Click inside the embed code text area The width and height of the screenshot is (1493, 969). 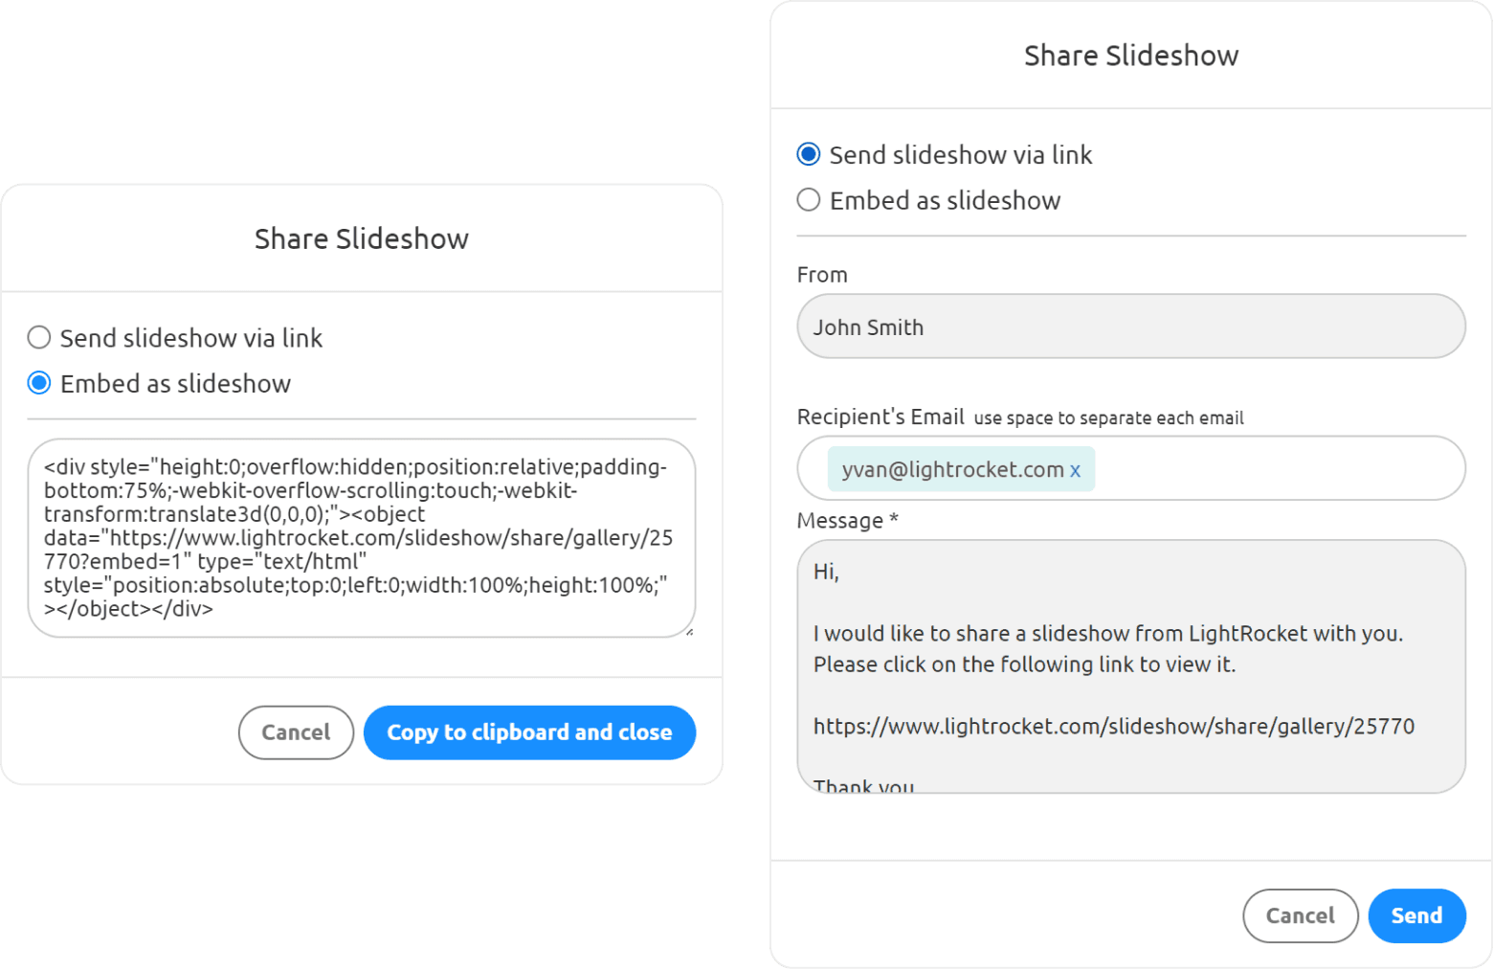pyautogui.click(x=361, y=537)
